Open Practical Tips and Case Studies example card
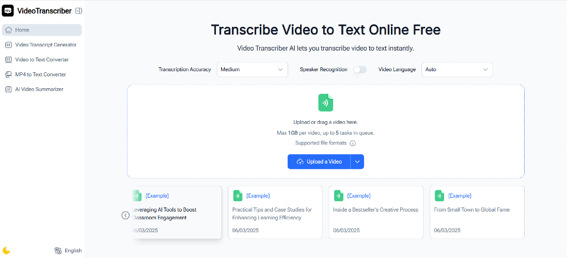Viewport: 567px width, 258px height. 275,213
